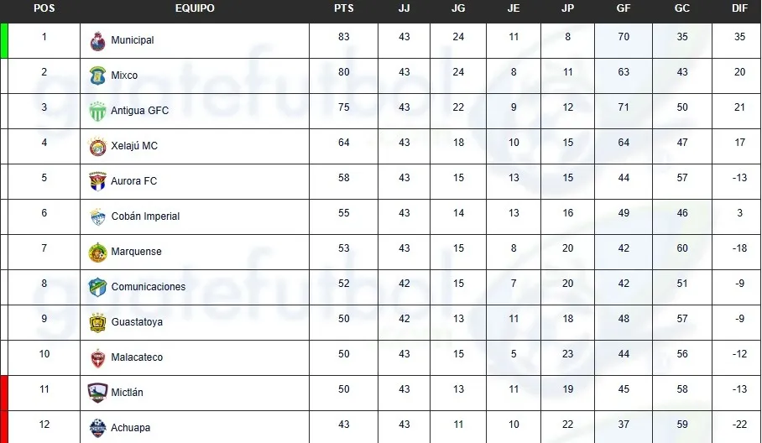Select the Marquense team logo

(98, 252)
